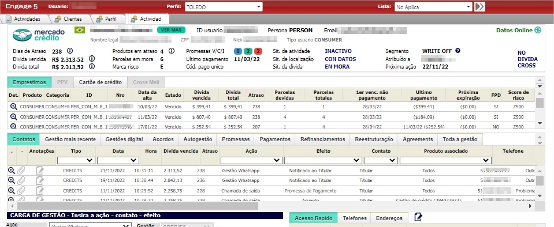Viewport: 554px width, 227px height.
Task: Click the Mercado Crédito logo
Action: click(x=39, y=35)
